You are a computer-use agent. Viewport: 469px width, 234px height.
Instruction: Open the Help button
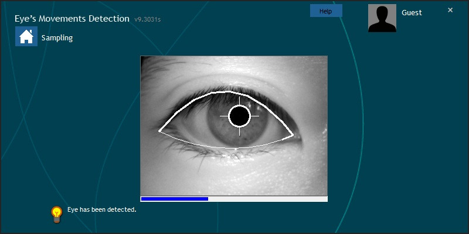pyautogui.click(x=325, y=11)
